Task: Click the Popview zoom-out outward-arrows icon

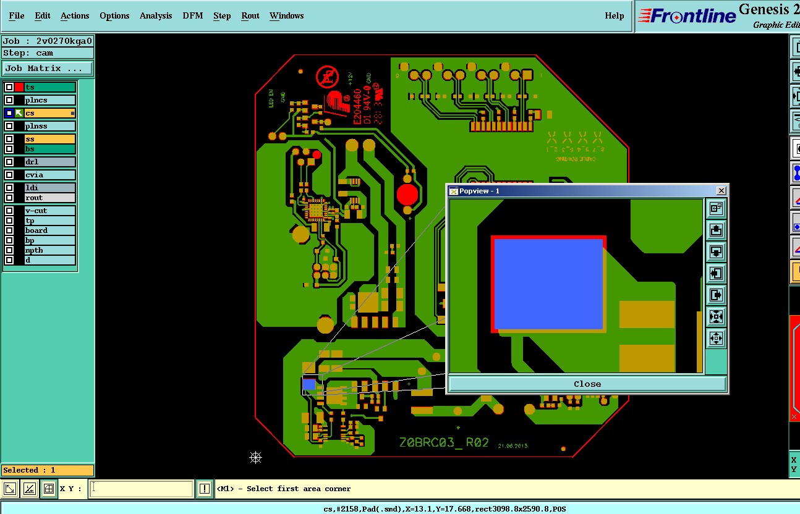Action: click(x=716, y=338)
